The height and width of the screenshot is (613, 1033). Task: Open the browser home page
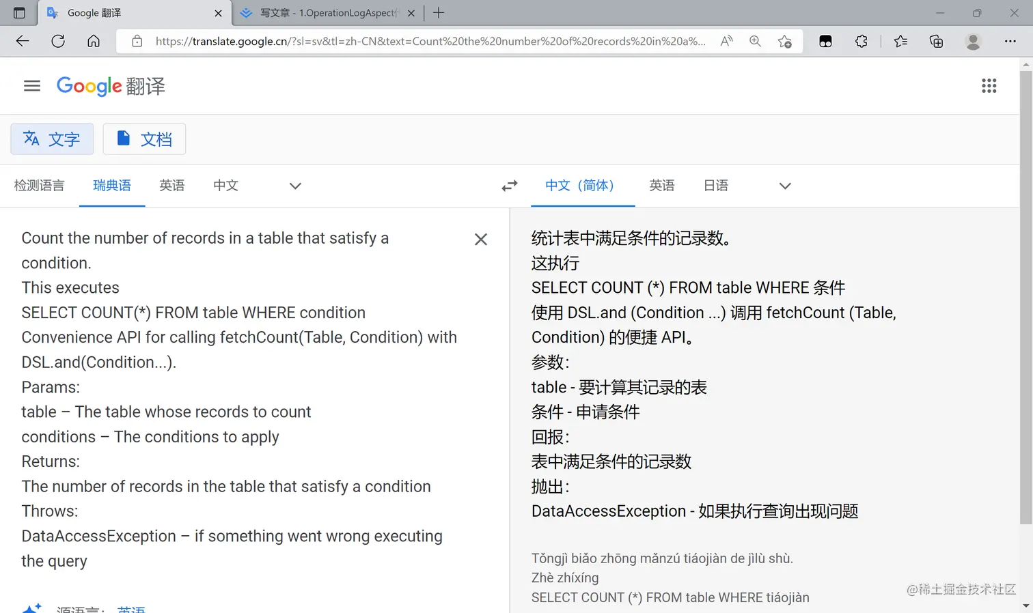(94, 41)
